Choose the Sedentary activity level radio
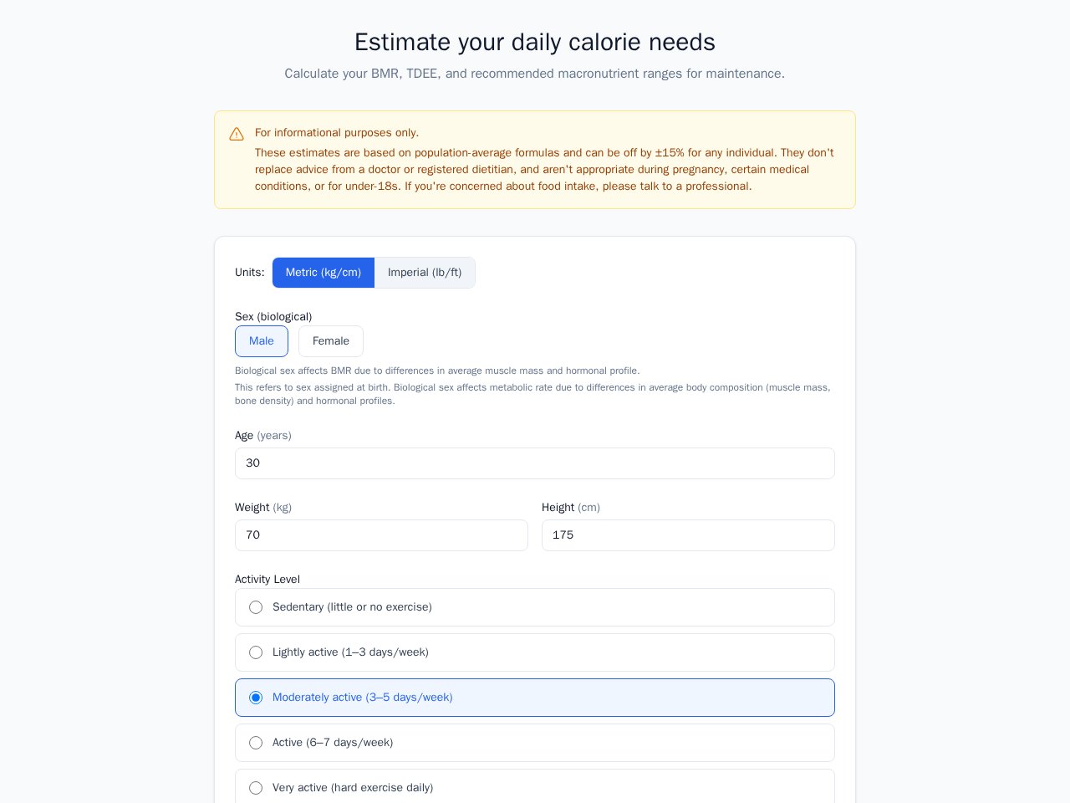 pos(256,607)
